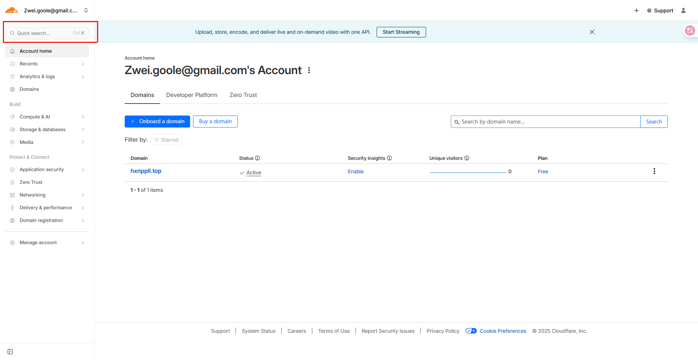Open the System Status footer link
The width and height of the screenshot is (698, 360).
[x=258, y=331]
